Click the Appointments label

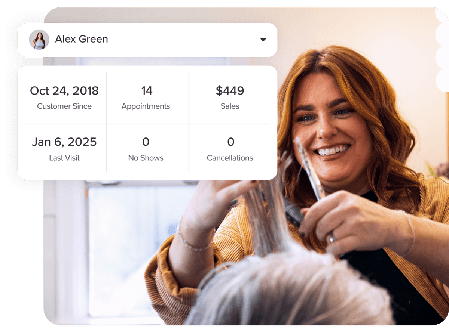(x=146, y=106)
